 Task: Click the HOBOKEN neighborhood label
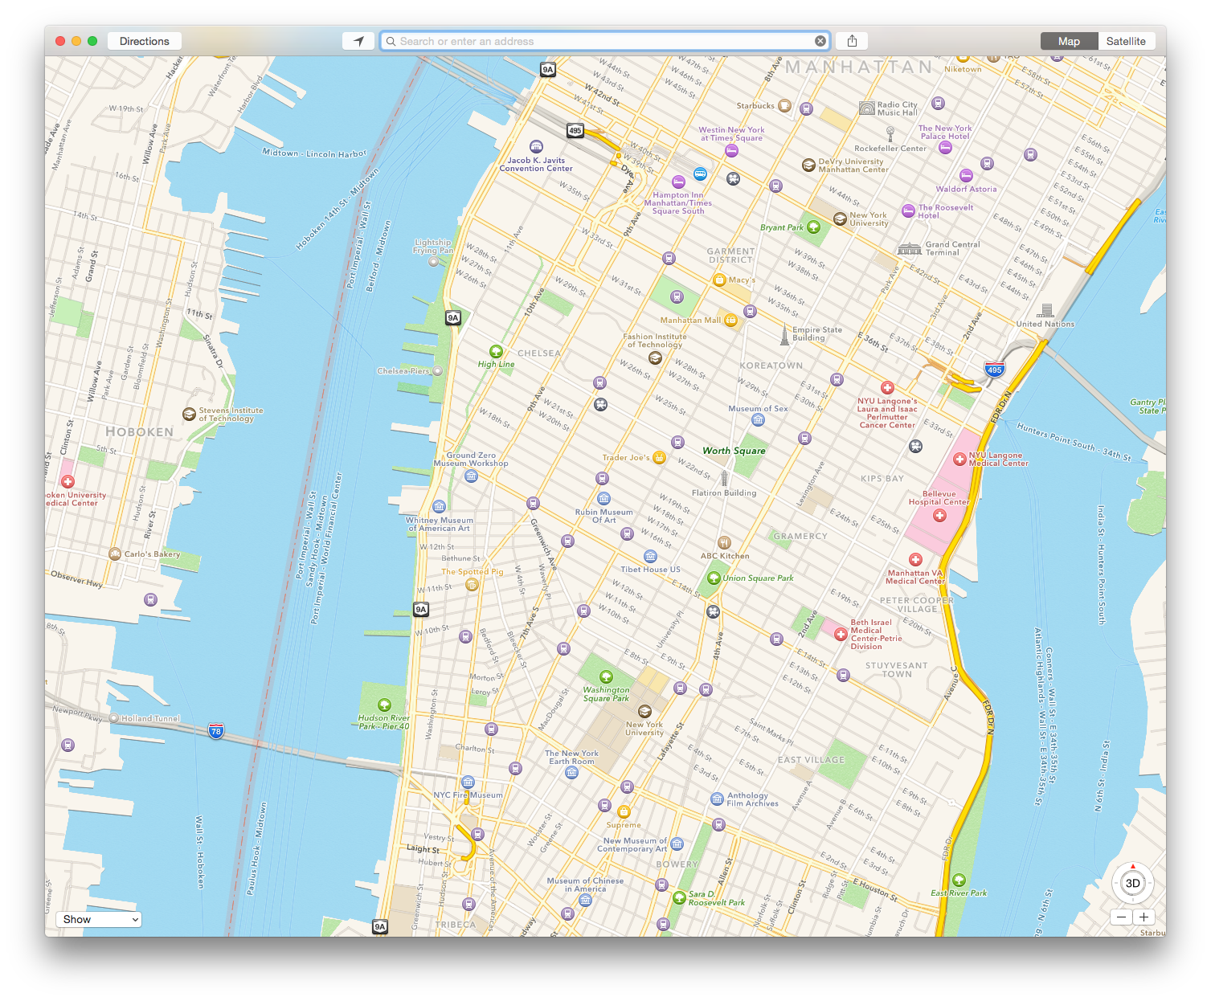[x=140, y=432]
